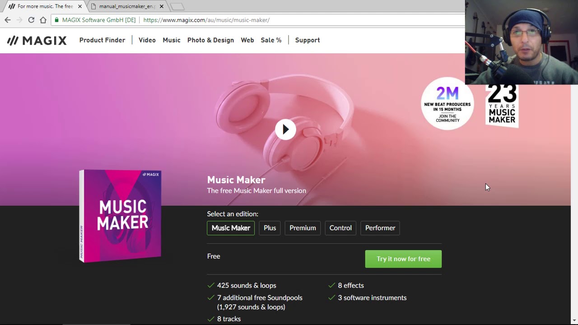Open the browser home page icon

click(x=43, y=20)
